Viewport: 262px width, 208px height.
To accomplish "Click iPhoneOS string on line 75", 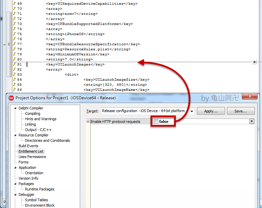I will pyautogui.click(x=75, y=34).
